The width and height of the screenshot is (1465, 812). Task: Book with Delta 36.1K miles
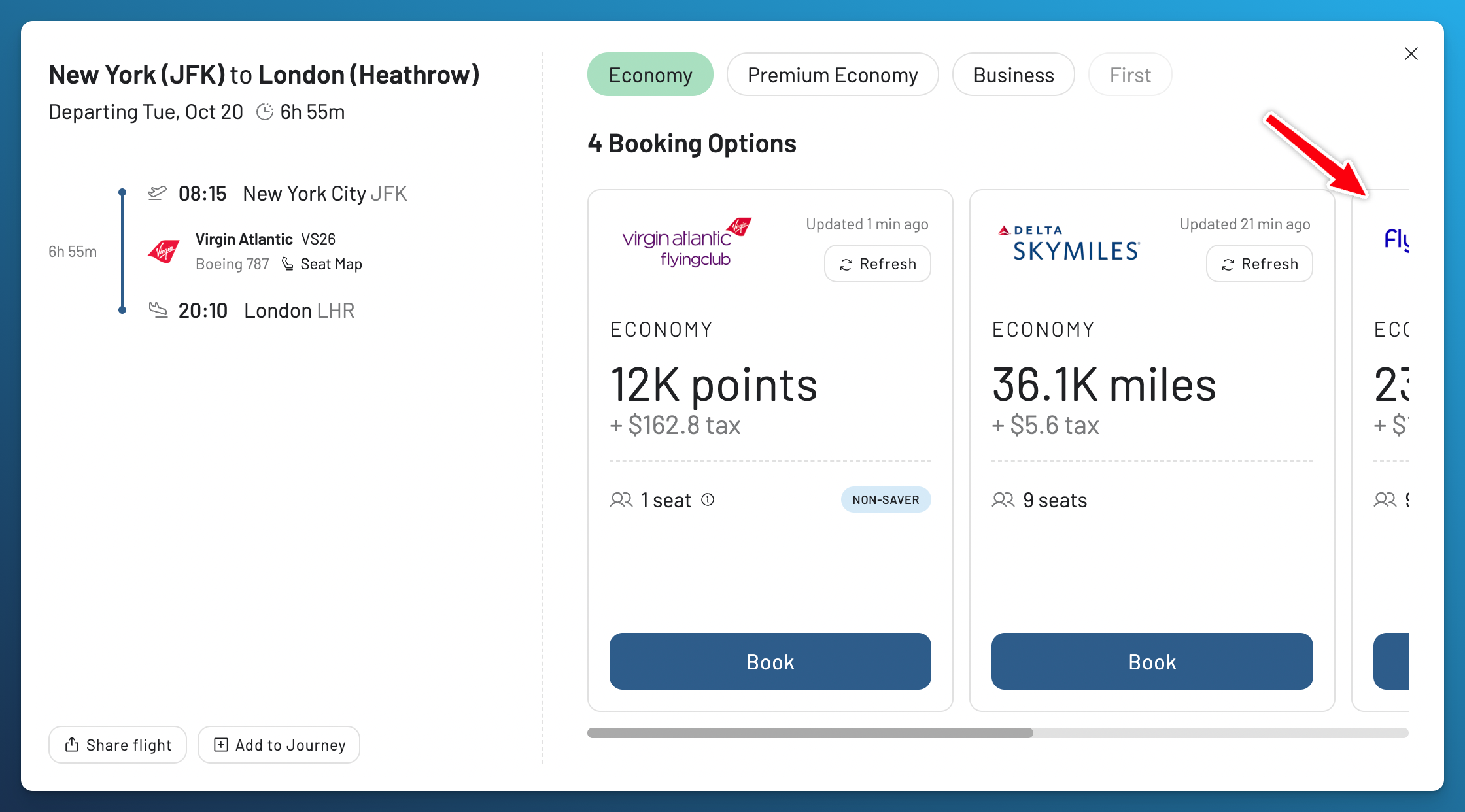(1152, 661)
